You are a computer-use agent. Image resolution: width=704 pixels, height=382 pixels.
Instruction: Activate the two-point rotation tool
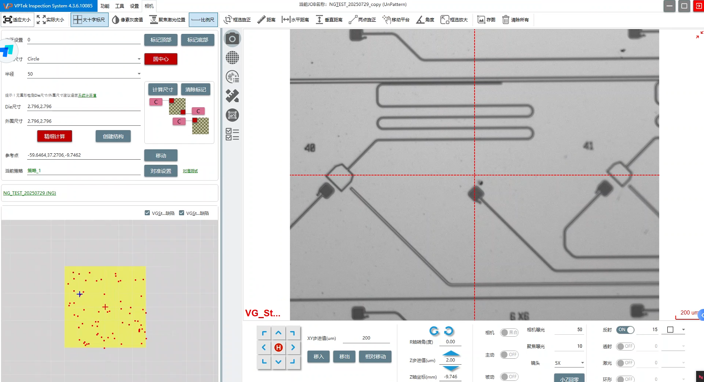click(x=362, y=20)
